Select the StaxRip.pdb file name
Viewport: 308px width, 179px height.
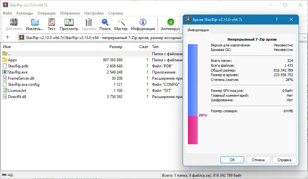click(18, 66)
